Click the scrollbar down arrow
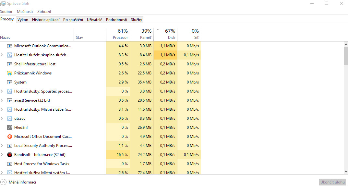Viewport: 348px width, 189px height. click(x=346, y=172)
